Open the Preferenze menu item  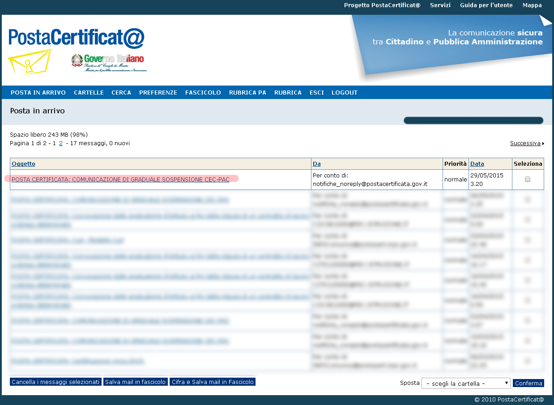(x=158, y=93)
